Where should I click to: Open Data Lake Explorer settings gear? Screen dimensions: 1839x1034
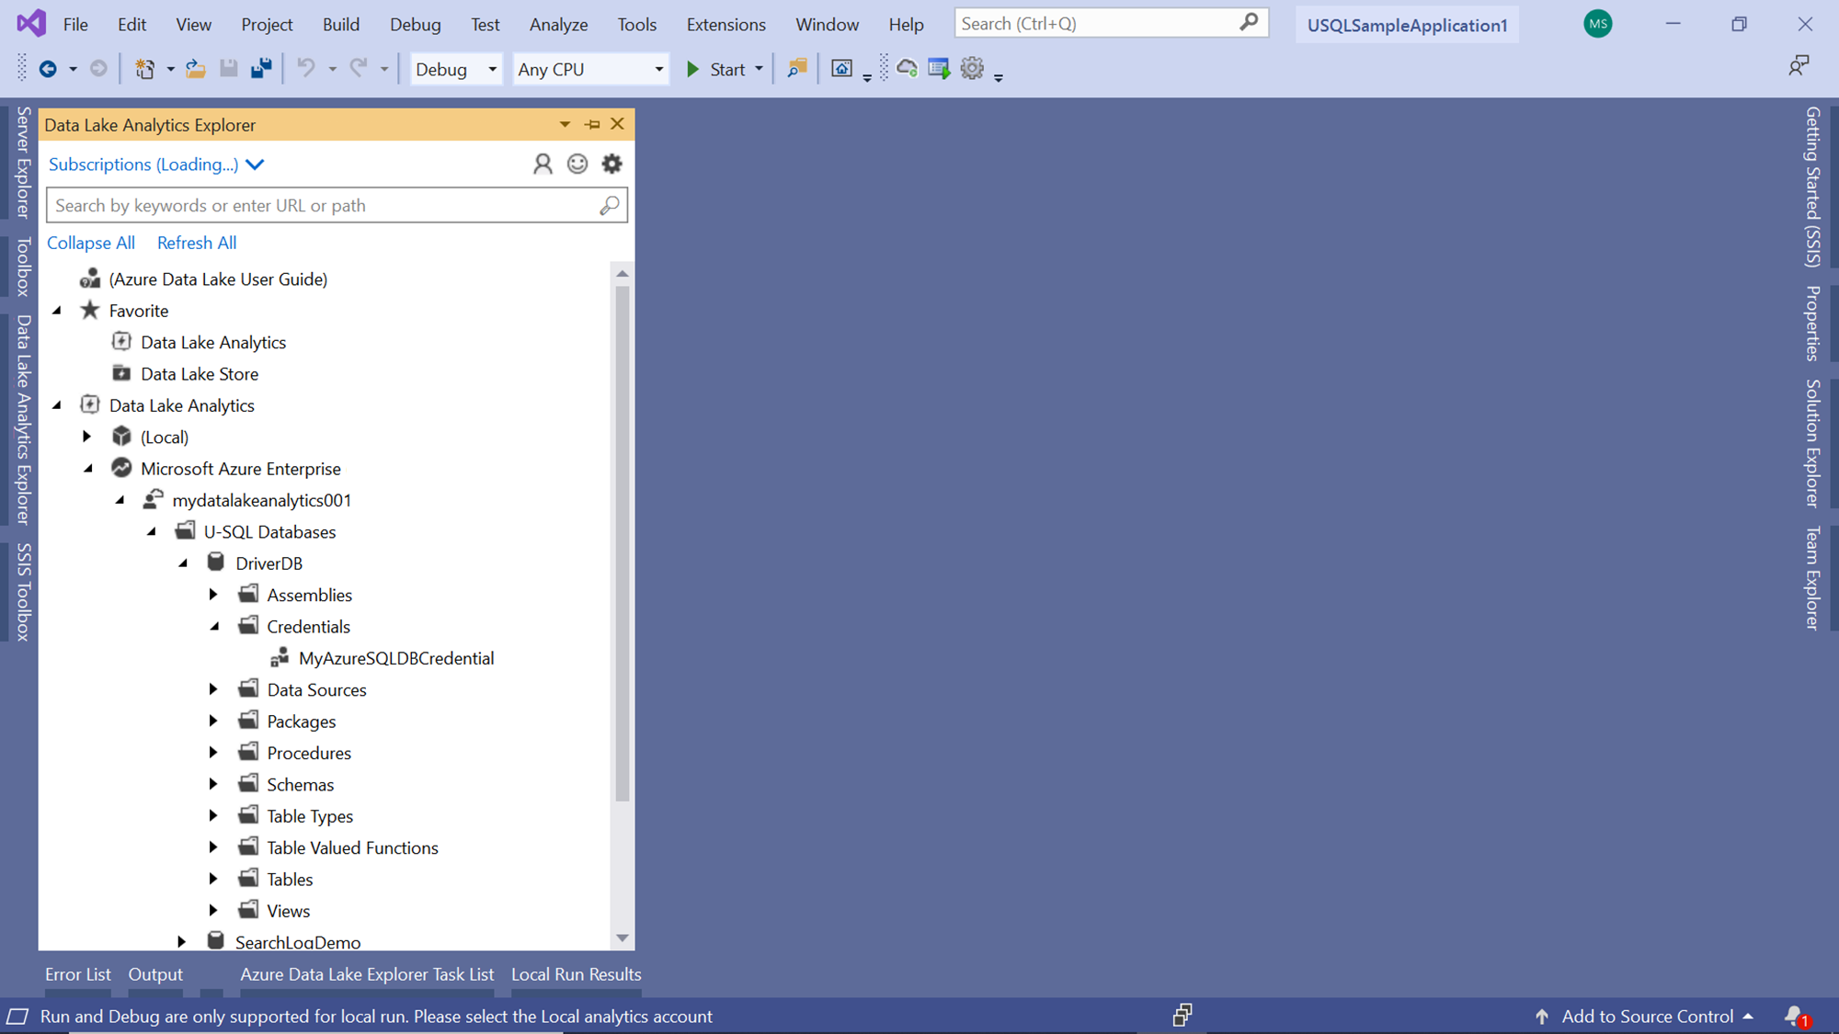[611, 164]
